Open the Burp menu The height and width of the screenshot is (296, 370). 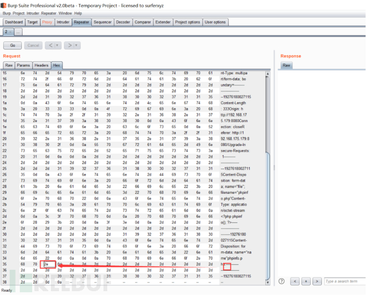[x=6, y=13]
